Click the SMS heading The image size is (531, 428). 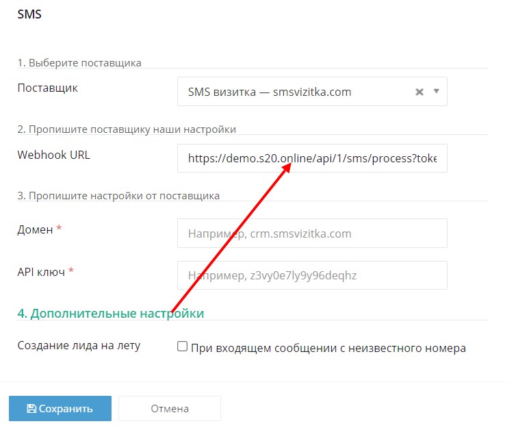pos(29,14)
